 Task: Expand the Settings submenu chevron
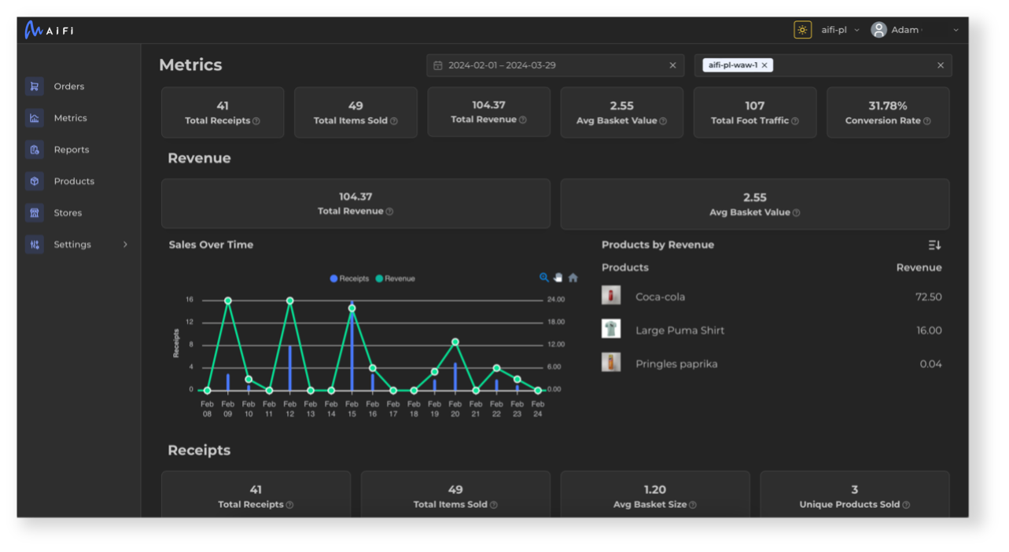[125, 245]
